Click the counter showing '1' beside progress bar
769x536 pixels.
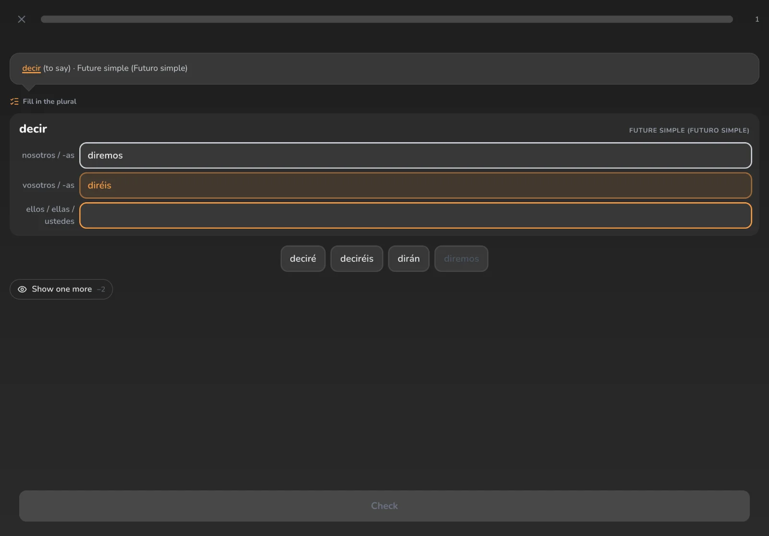[x=757, y=19]
